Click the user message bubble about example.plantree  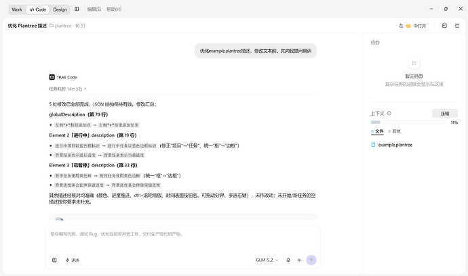pos(256,51)
